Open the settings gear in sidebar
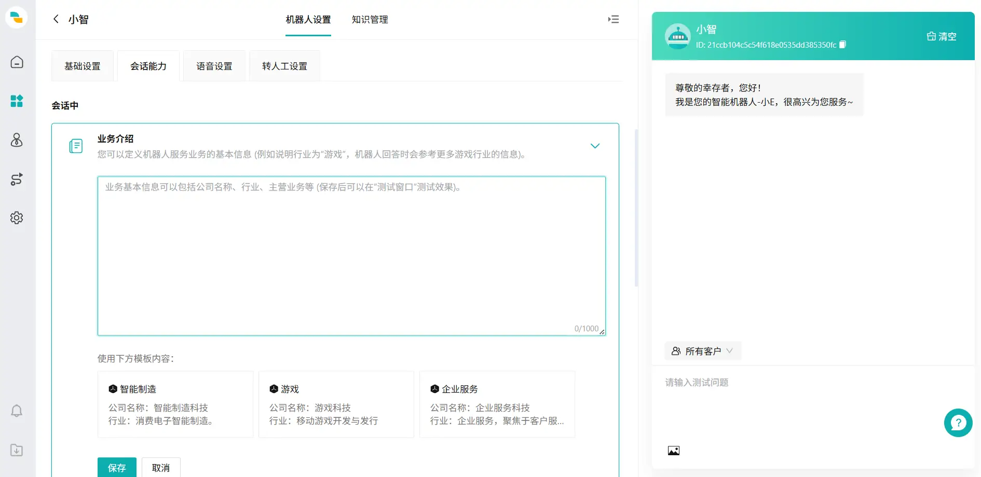981x477 pixels. click(17, 218)
